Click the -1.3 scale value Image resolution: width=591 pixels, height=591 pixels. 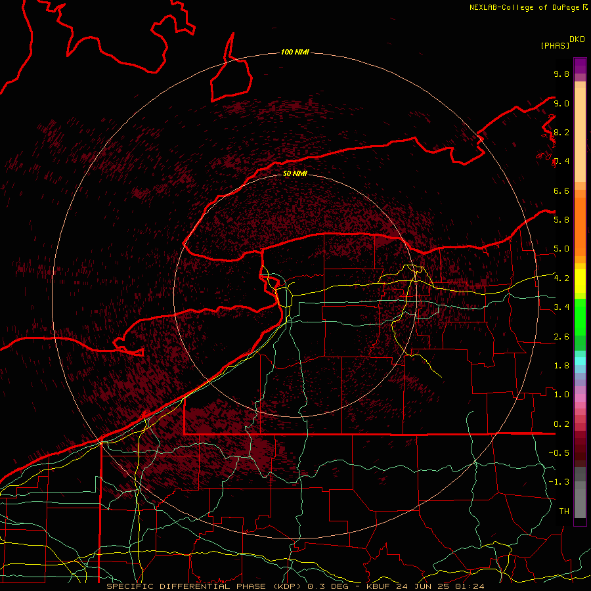point(559,483)
